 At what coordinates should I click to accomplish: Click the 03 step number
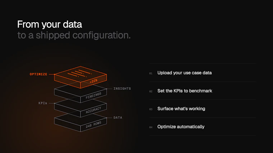click(151, 109)
